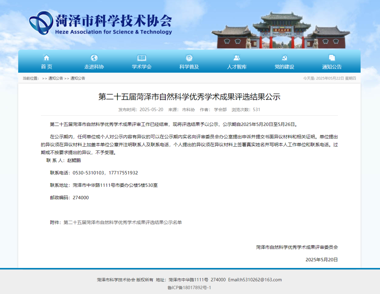
Task: Select the globe icon above 走进科协
Action: coord(94,57)
